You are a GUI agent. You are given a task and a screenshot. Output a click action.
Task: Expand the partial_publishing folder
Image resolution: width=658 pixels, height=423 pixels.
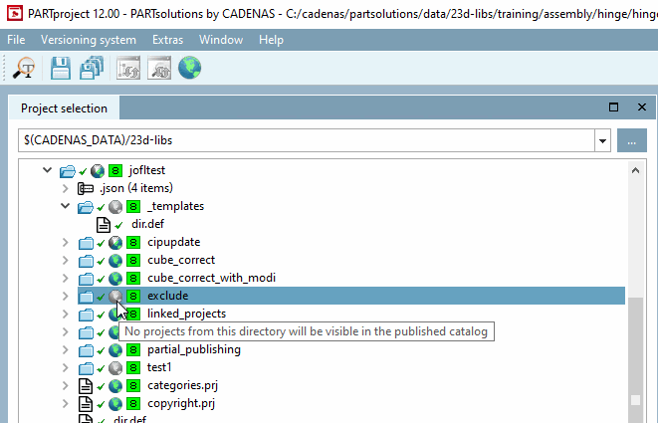pos(65,350)
